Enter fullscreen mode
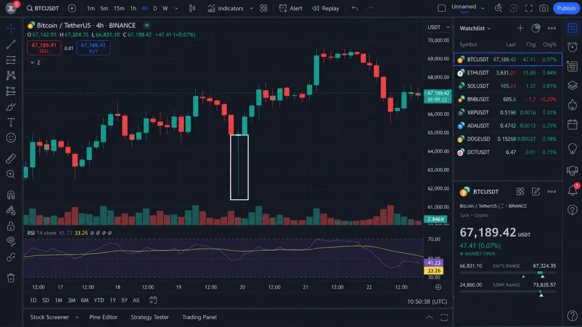The image size is (582, 327). point(528,8)
